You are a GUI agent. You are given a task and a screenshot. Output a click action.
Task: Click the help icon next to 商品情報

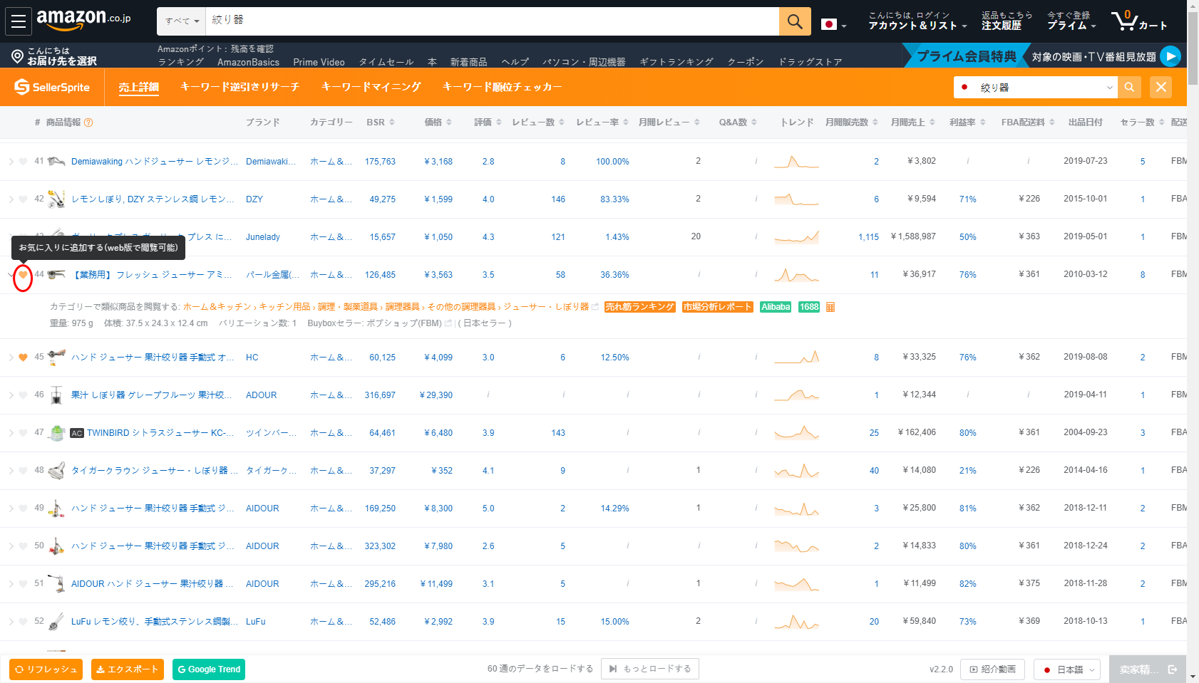88,122
